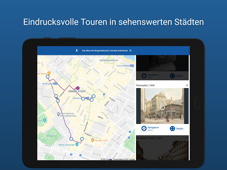Click the Navigation button on the dimmed top card

click(150, 76)
